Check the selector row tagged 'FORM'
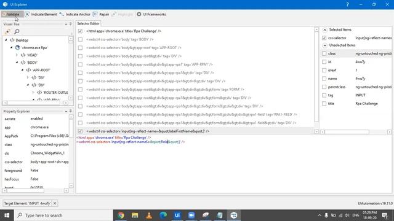394x221 pixels. tap(80, 90)
